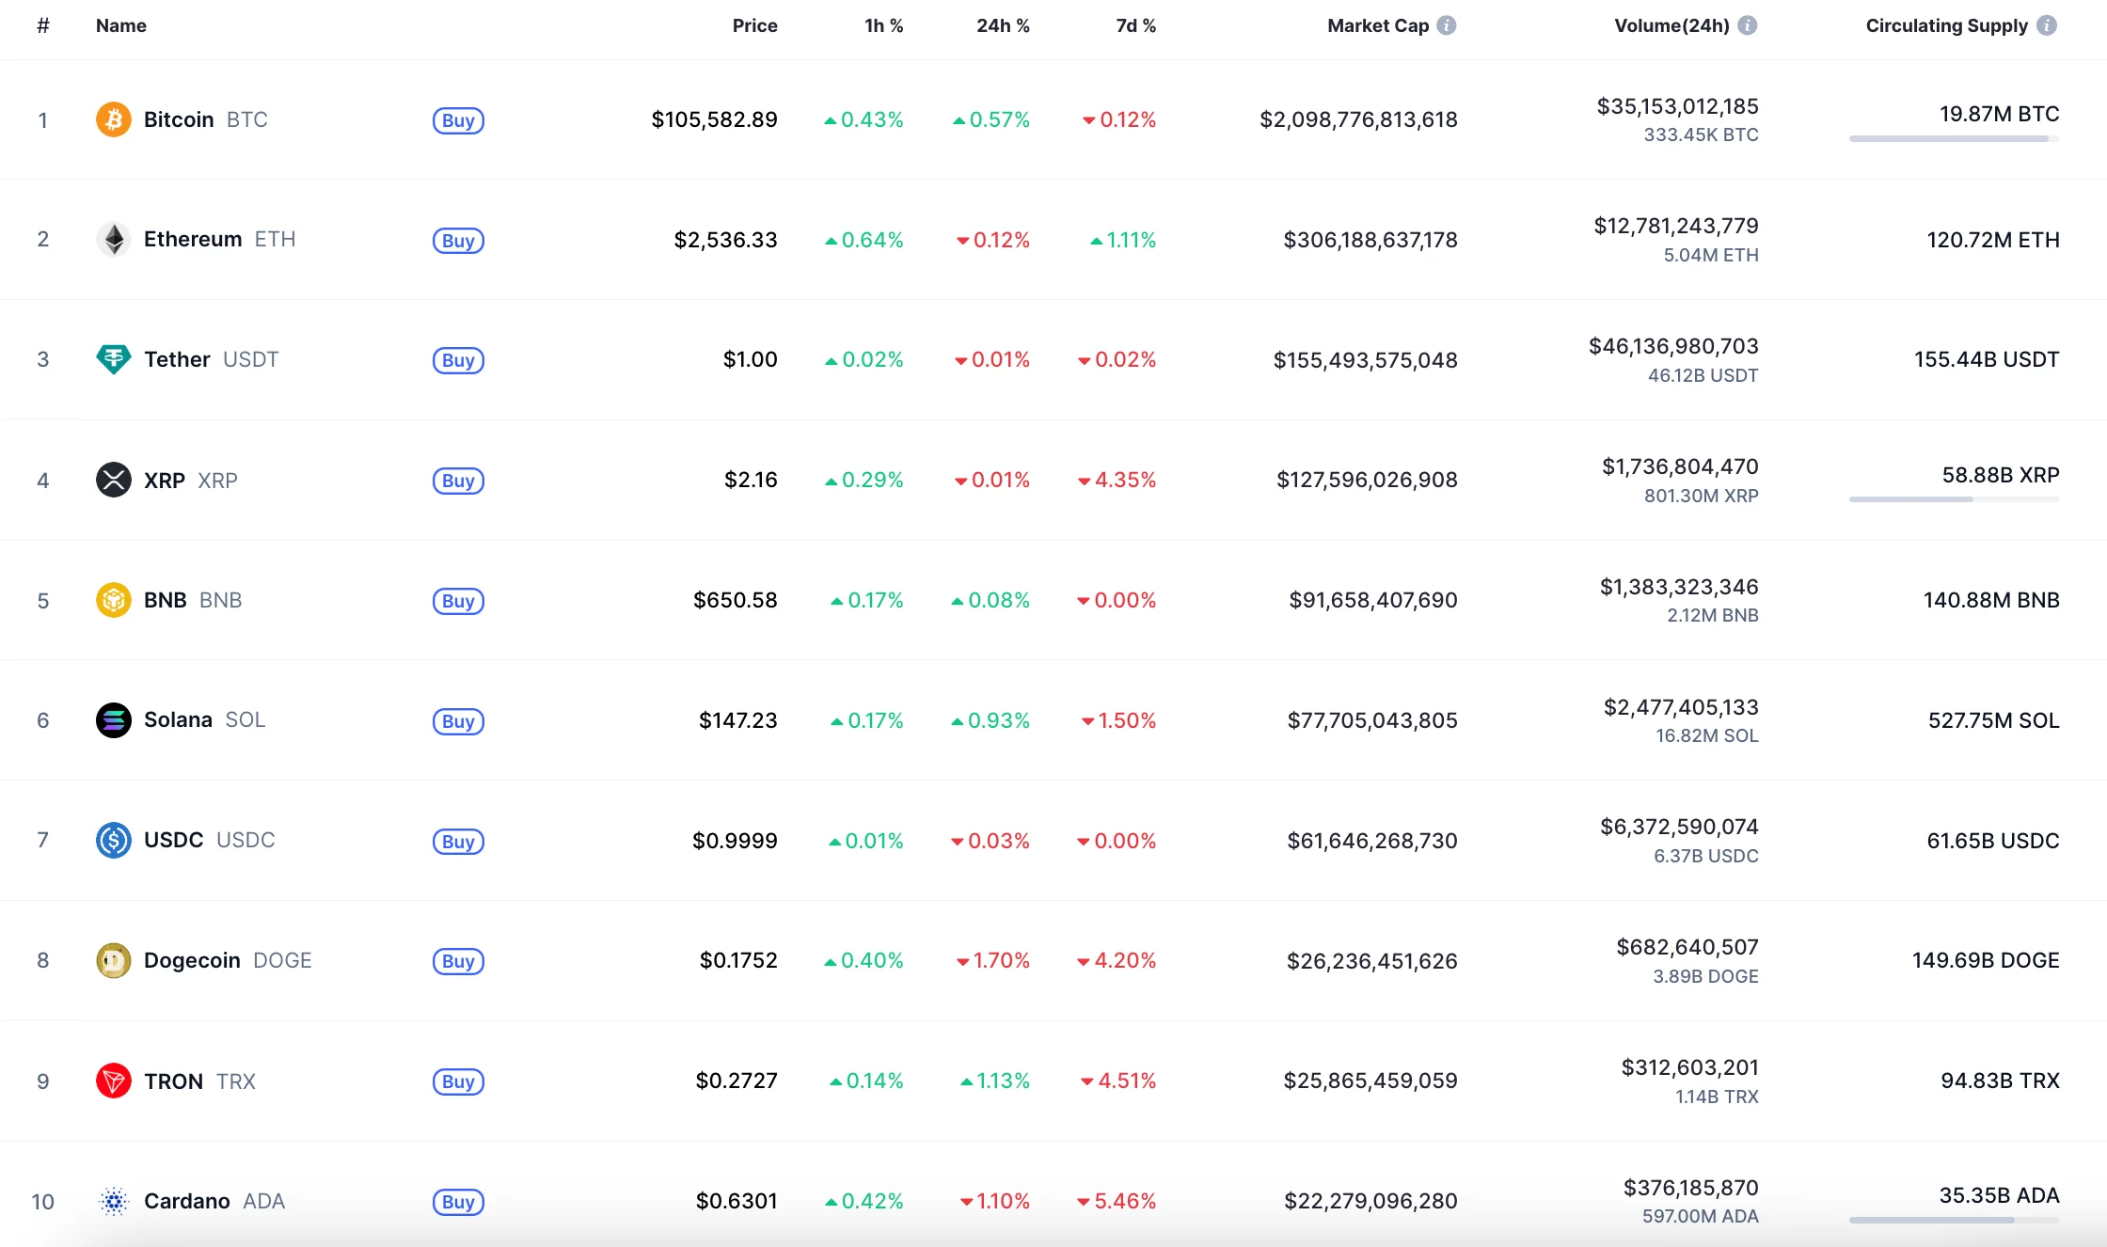Click the Solana logo icon
The width and height of the screenshot is (2107, 1247).
tap(114, 720)
